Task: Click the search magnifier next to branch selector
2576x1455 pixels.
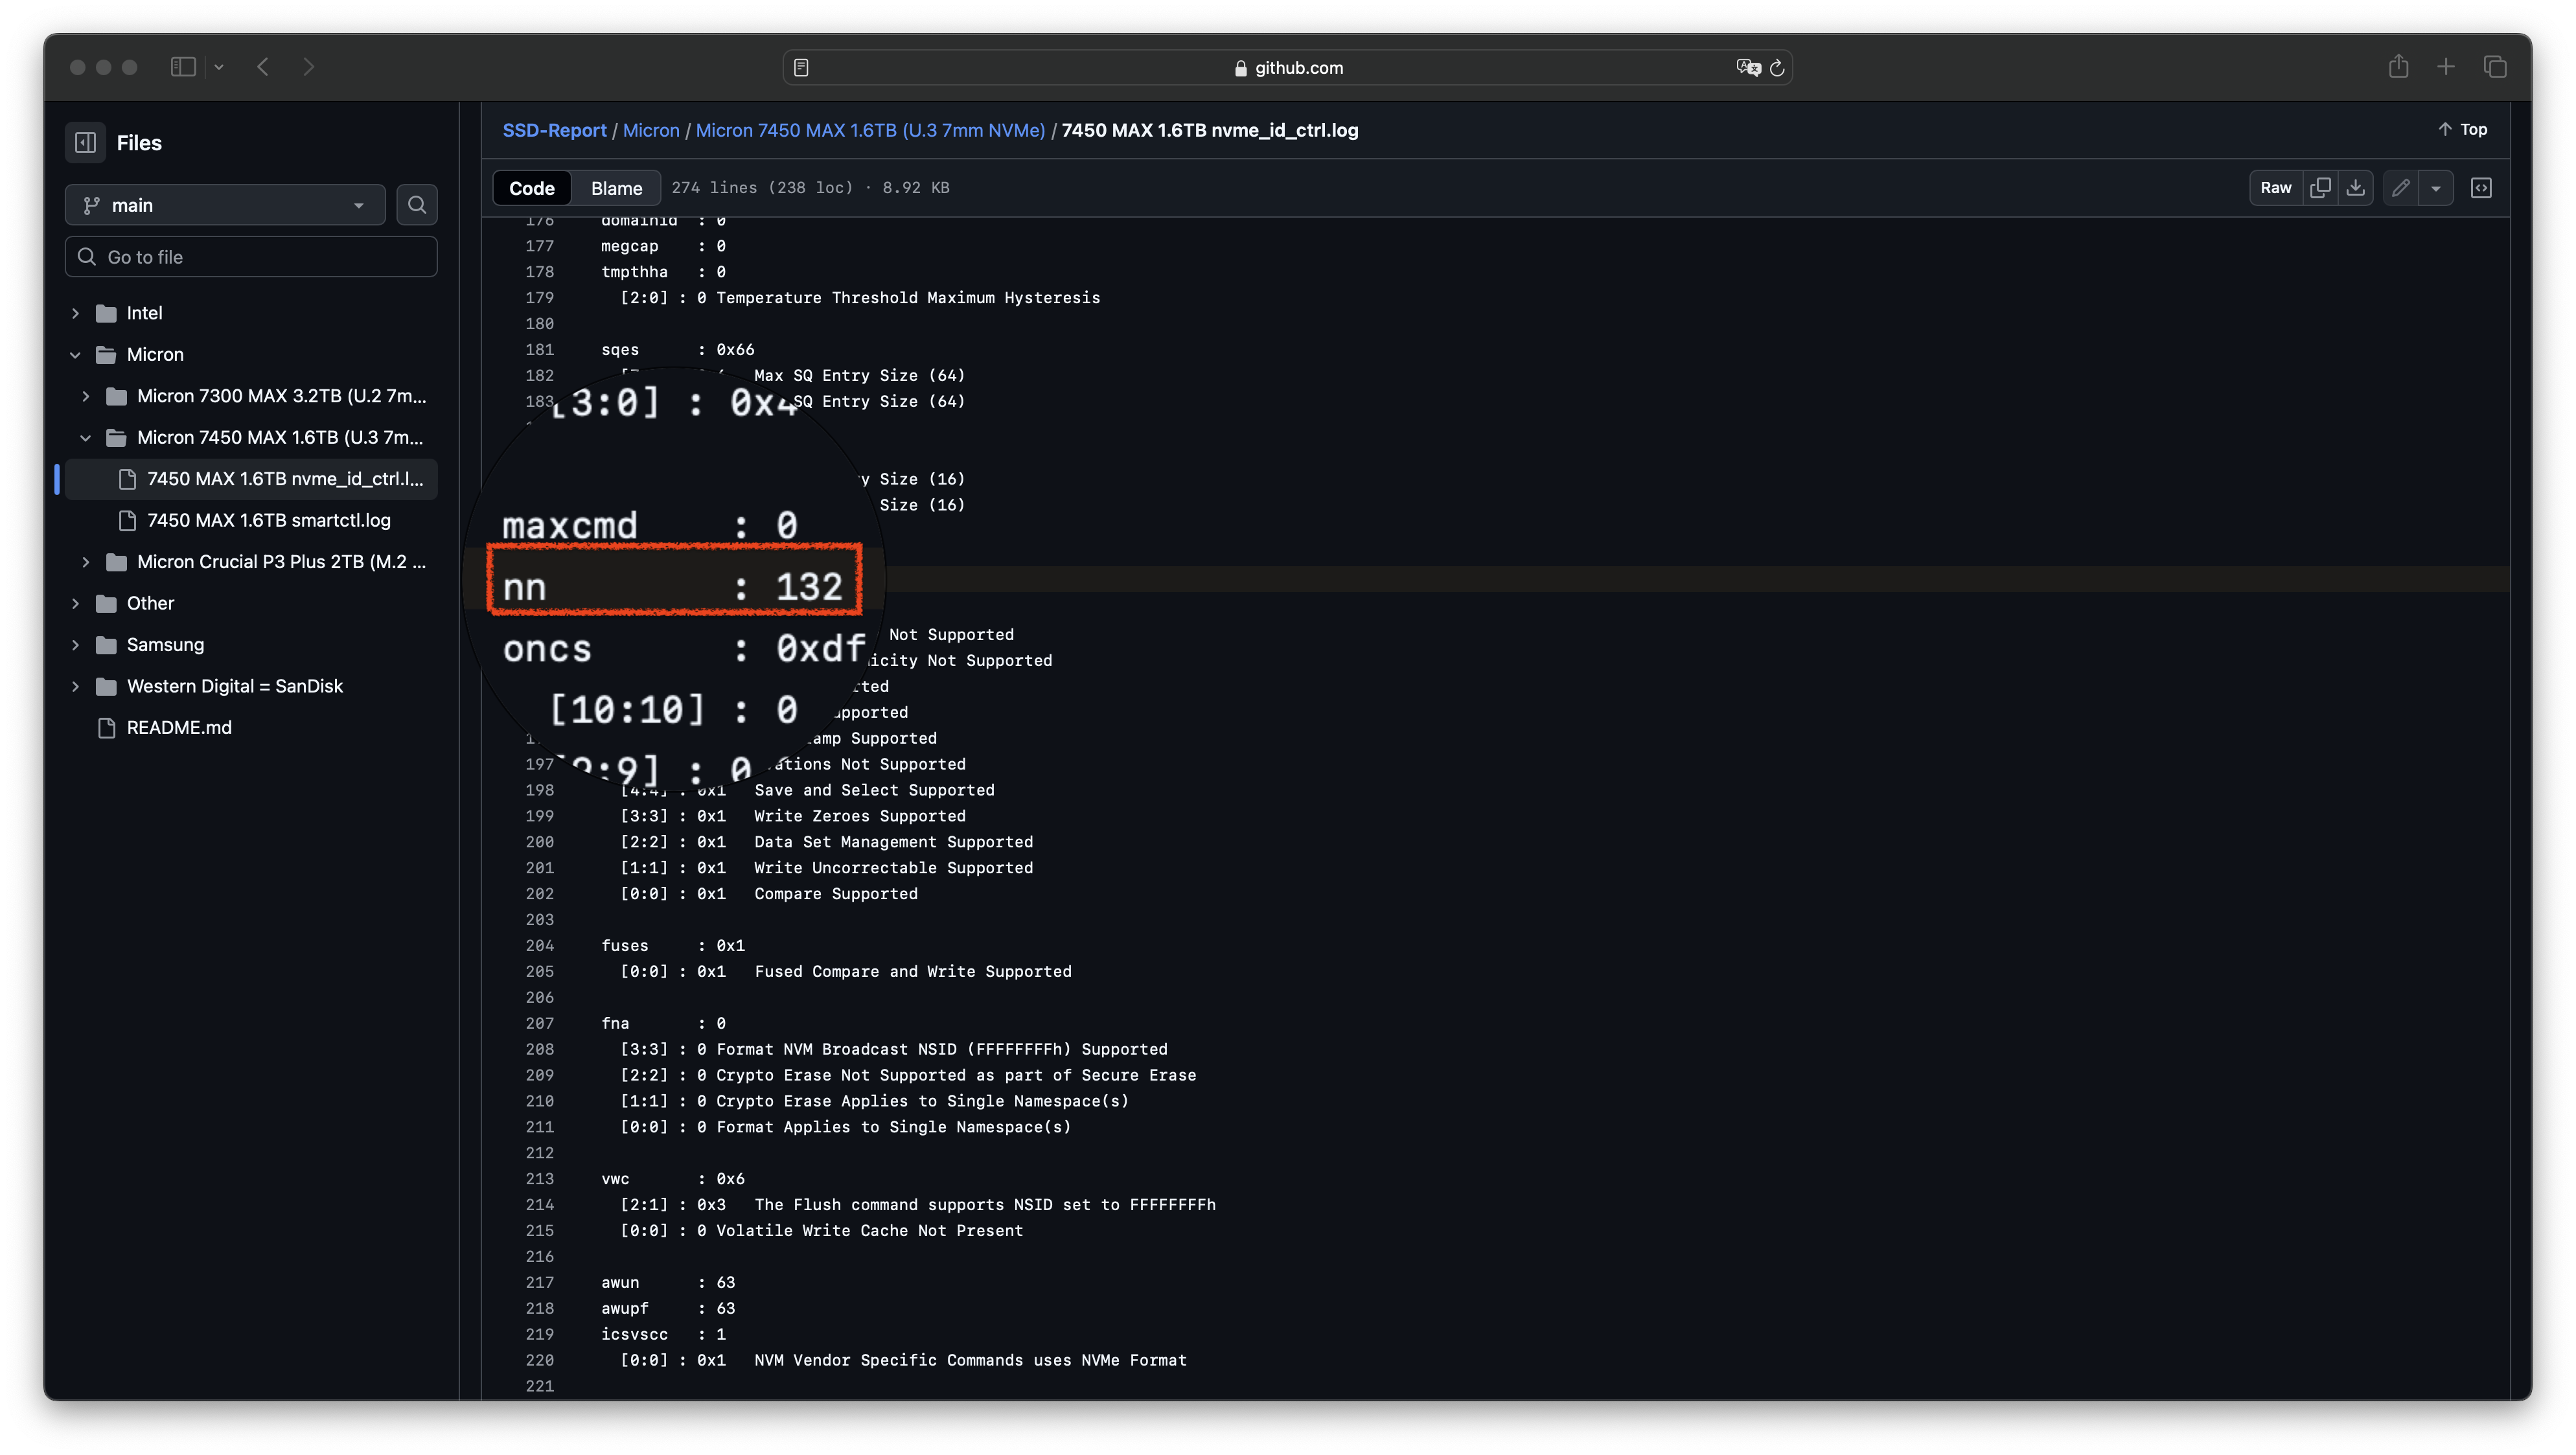Action: pyautogui.click(x=417, y=205)
